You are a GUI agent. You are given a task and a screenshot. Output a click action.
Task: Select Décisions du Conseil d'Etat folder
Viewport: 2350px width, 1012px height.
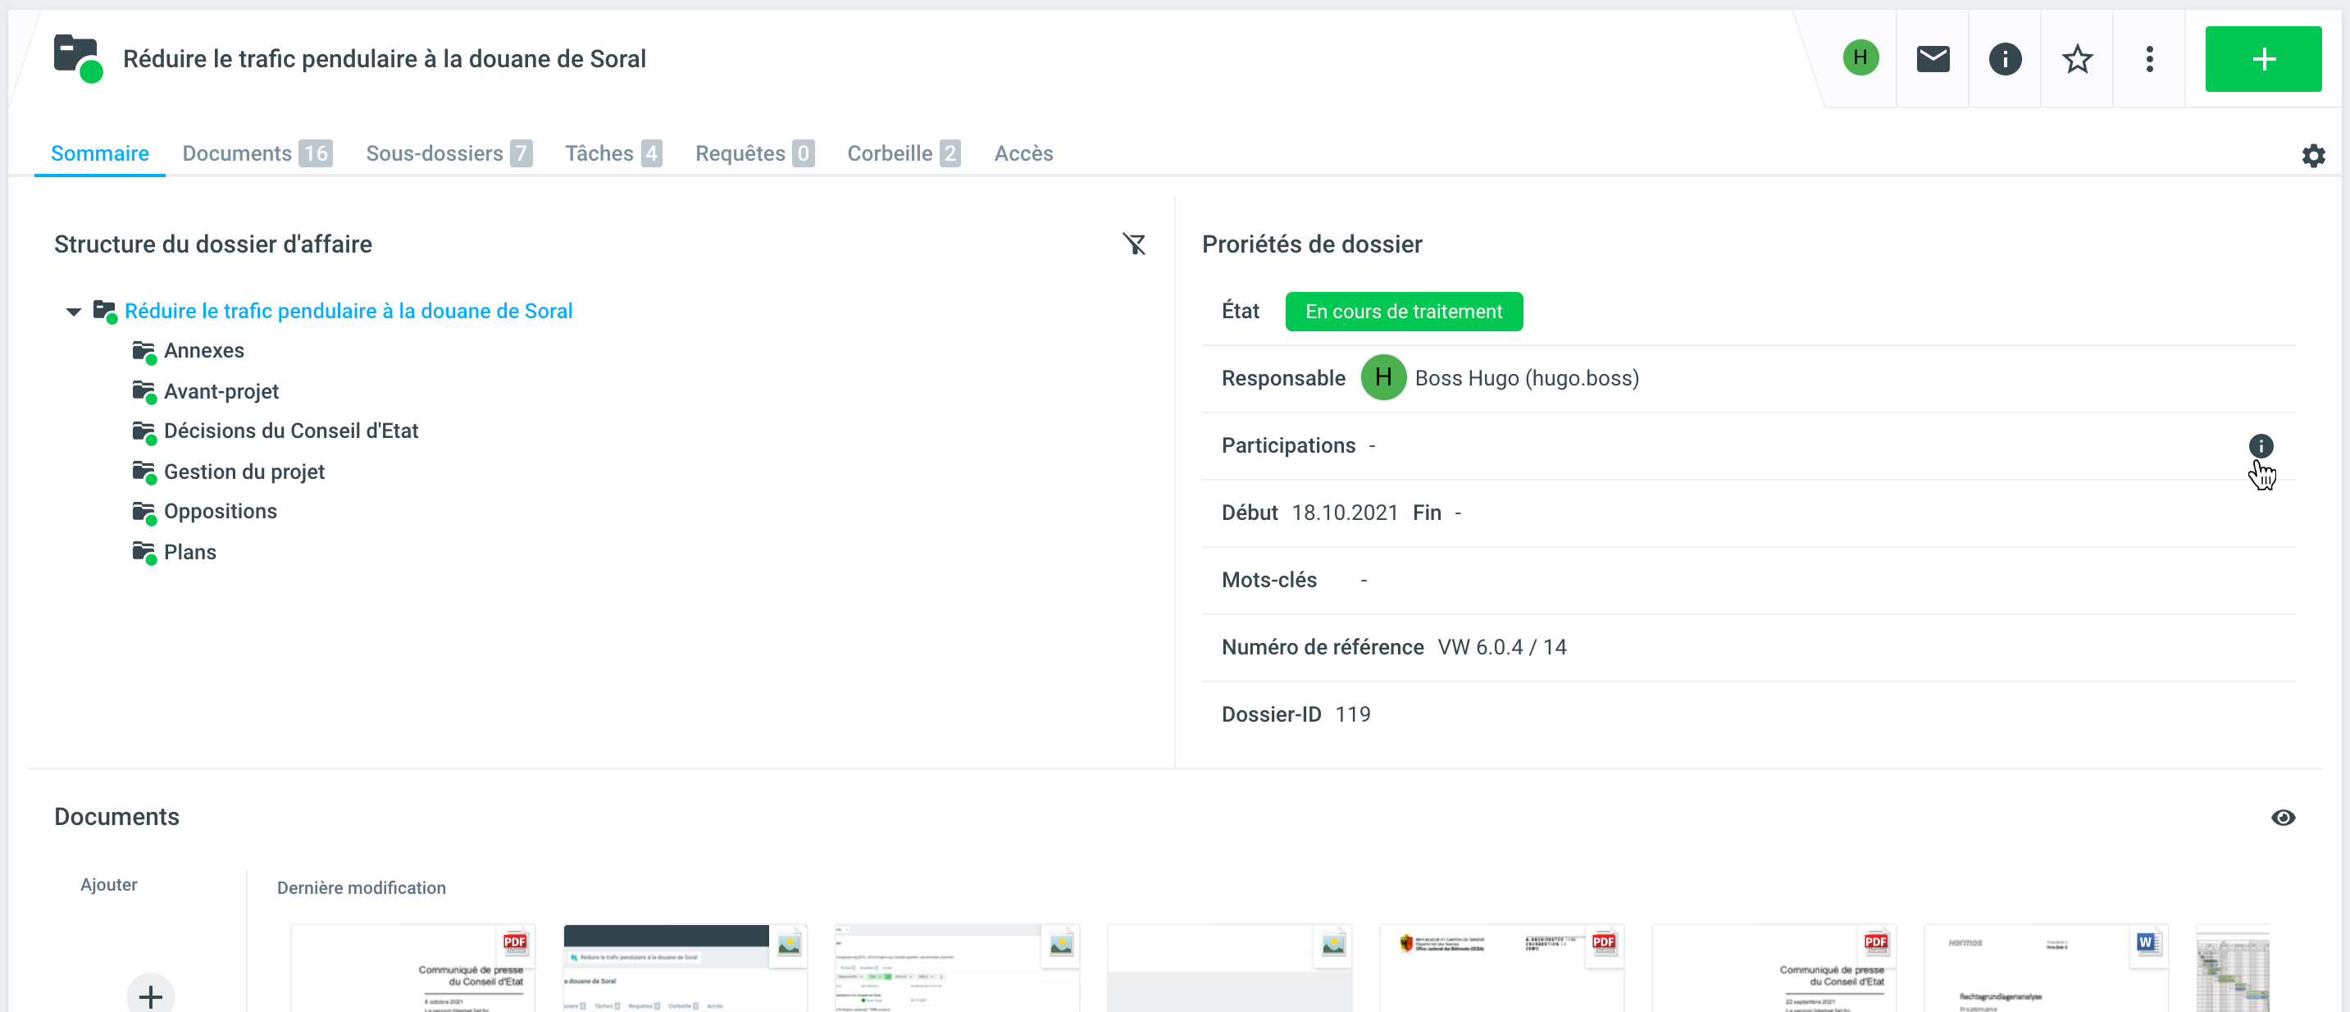tap(290, 431)
